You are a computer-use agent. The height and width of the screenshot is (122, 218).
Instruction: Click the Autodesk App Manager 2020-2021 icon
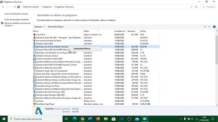[34, 95]
